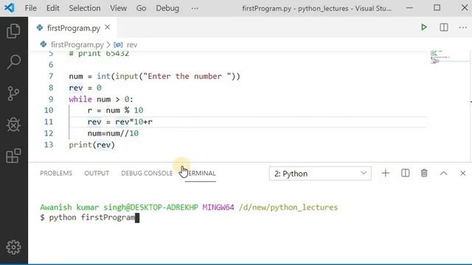Screen dimensions: 472x265
Task: Click the MINGW64 text in terminal
Action: [x=218, y=208]
